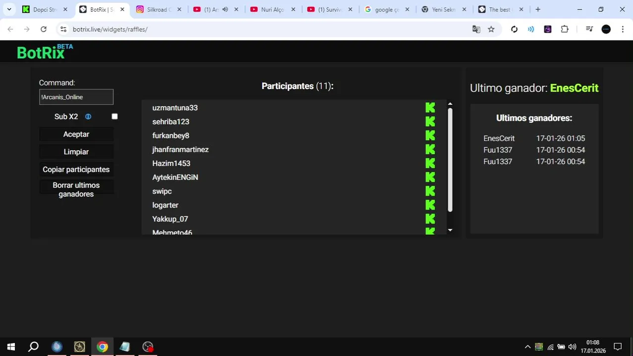Switch to the Google search tab
Viewport: 633px width, 356px height.
pos(386,9)
